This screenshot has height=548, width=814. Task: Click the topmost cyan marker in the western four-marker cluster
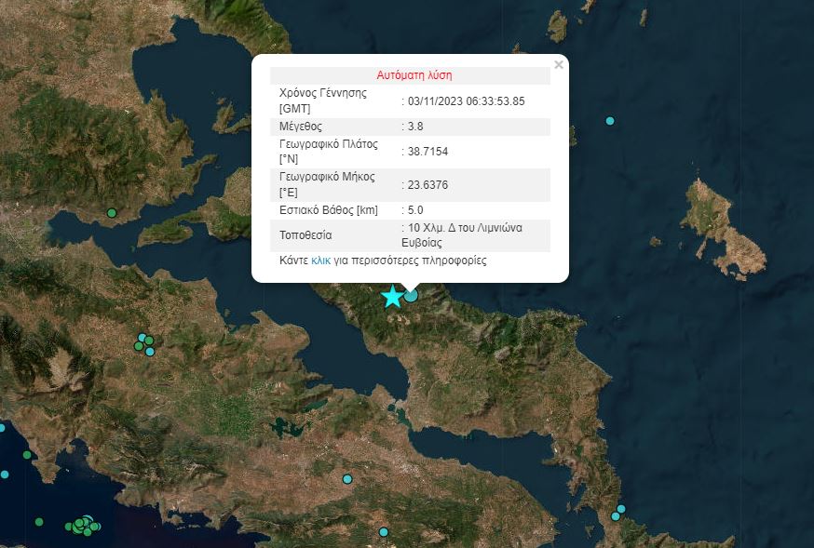[142, 338]
